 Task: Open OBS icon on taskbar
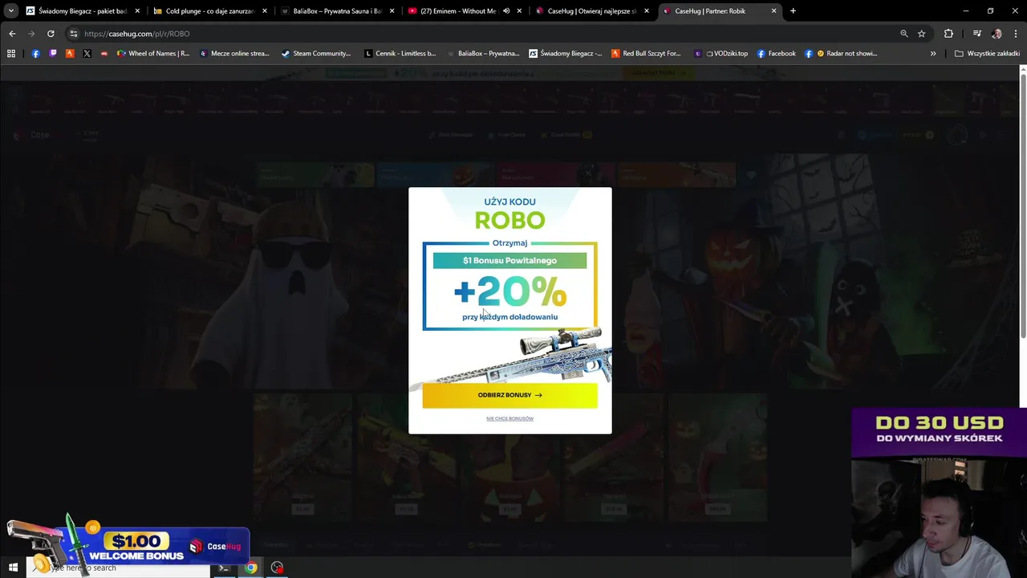click(x=277, y=568)
